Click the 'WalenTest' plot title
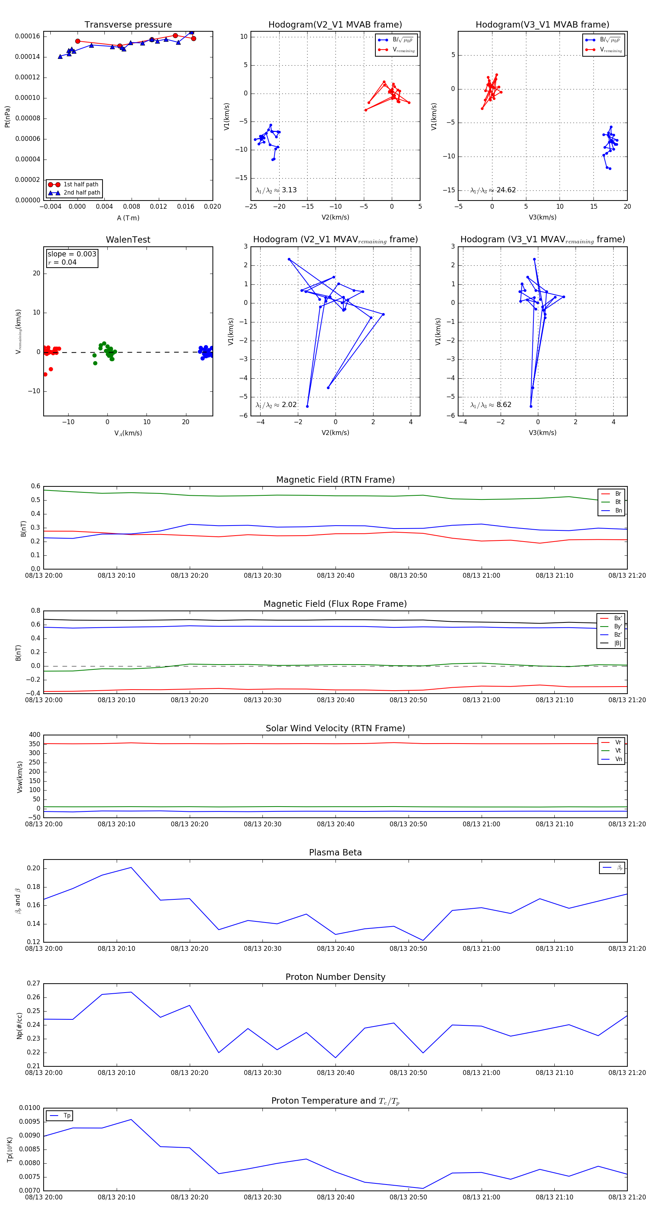The image size is (671, 1230). tap(128, 240)
